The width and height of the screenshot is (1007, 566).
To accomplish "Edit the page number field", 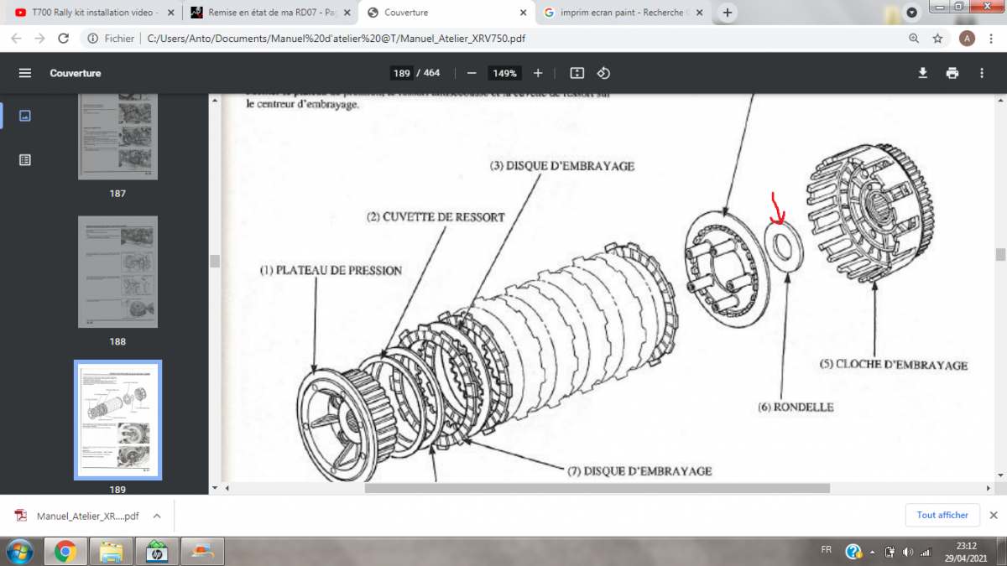I will (x=402, y=73).
